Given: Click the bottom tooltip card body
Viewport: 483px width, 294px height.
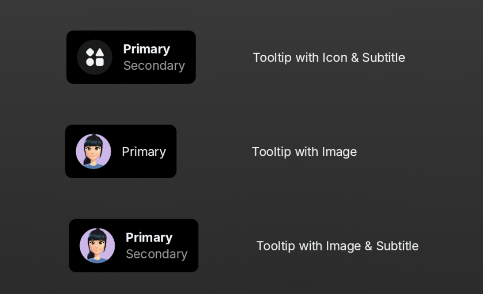Looking at the screenshot, I should pos(133,246).
